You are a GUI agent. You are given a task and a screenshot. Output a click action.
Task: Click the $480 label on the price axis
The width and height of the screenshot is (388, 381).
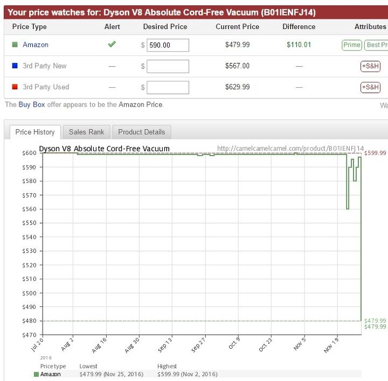pyautogui.click(x=29, y=321)
